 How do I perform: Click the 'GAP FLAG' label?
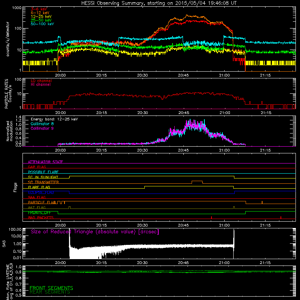[x=37, y=167]
